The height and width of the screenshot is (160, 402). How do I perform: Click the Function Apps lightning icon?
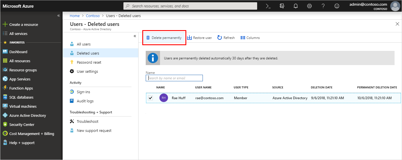(5, 88)
